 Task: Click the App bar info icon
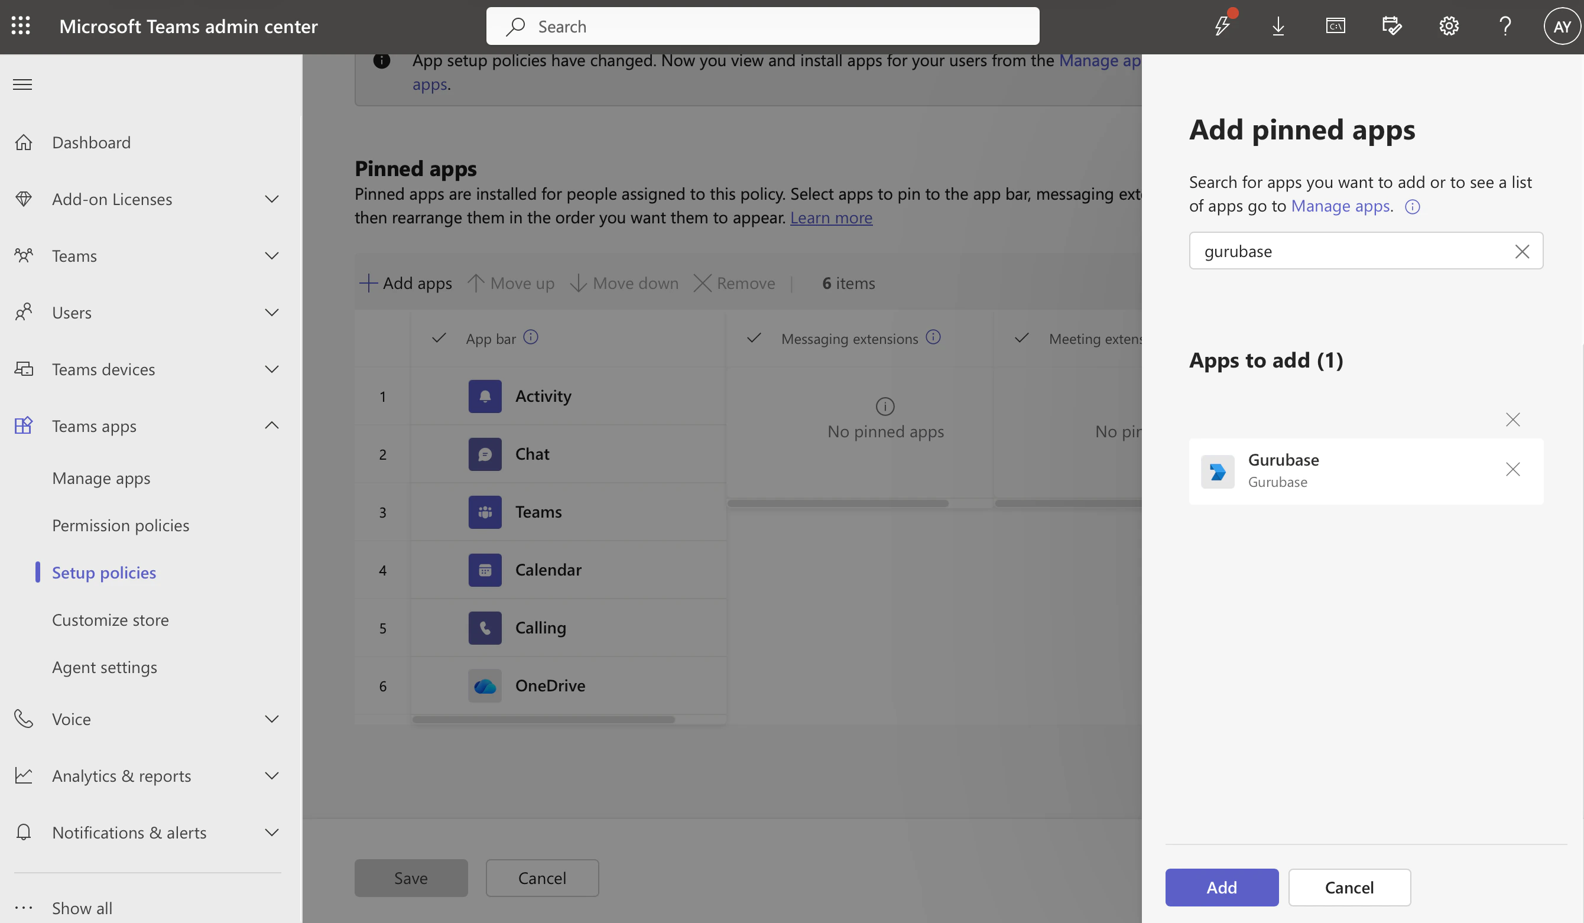[531, 338]
